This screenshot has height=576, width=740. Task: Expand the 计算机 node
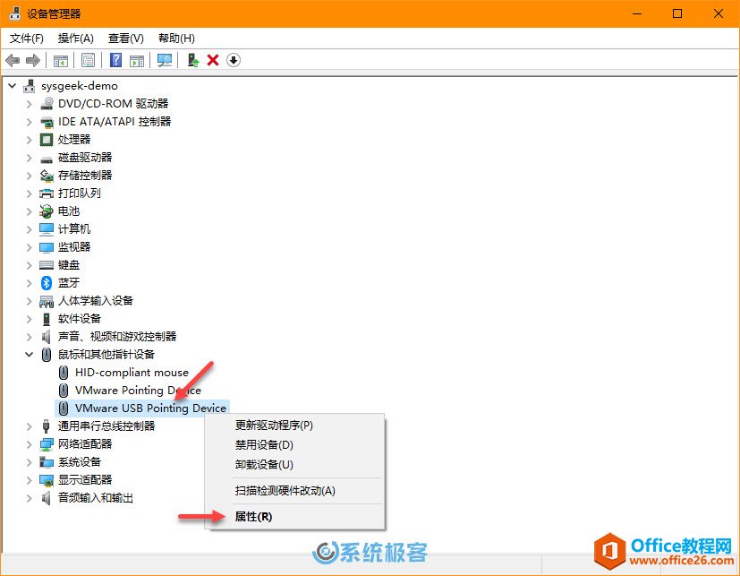click(x=30, y=229)
